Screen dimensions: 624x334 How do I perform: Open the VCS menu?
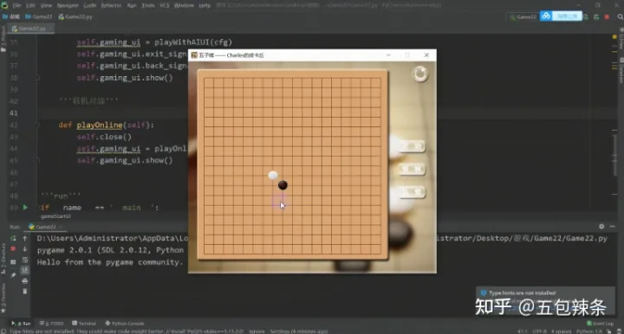pyautogui.click(x=165, y=5)
